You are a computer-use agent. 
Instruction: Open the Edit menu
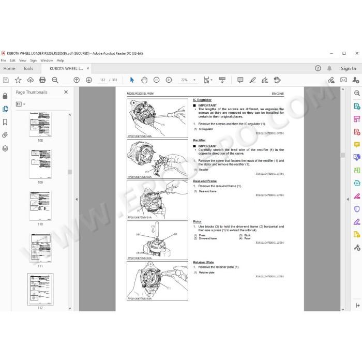[x=12, y=61]
